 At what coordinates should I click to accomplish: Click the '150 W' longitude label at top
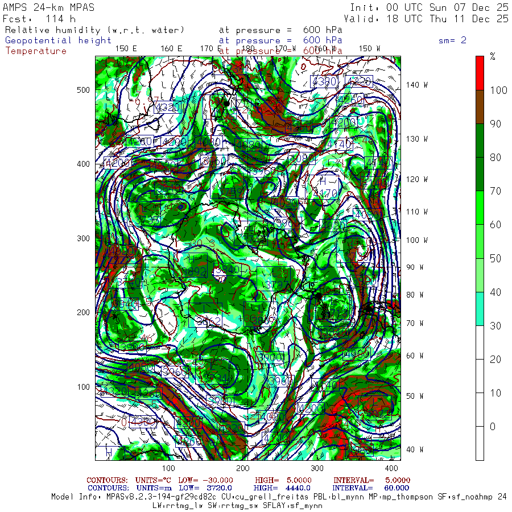(369, 49)
